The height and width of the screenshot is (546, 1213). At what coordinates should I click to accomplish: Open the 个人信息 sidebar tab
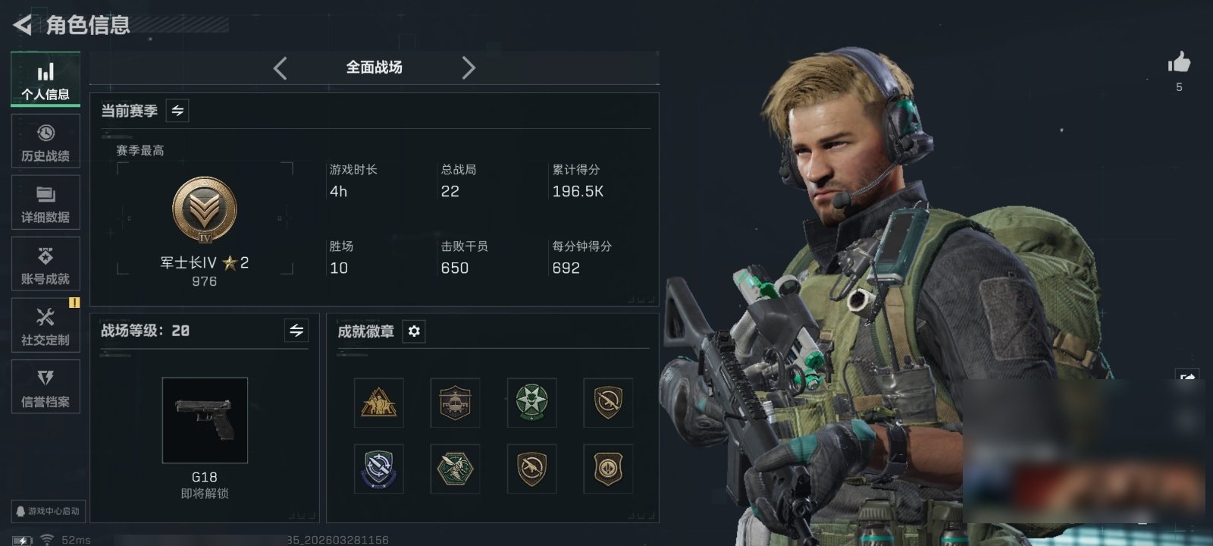click(x=45, y=80)
